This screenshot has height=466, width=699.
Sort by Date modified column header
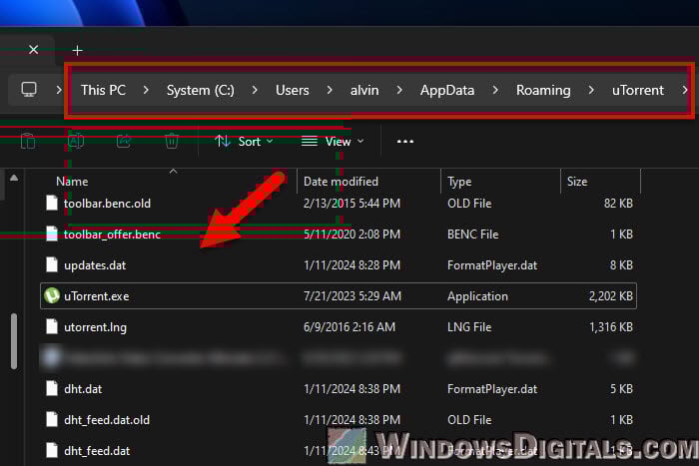click(341, 182)
